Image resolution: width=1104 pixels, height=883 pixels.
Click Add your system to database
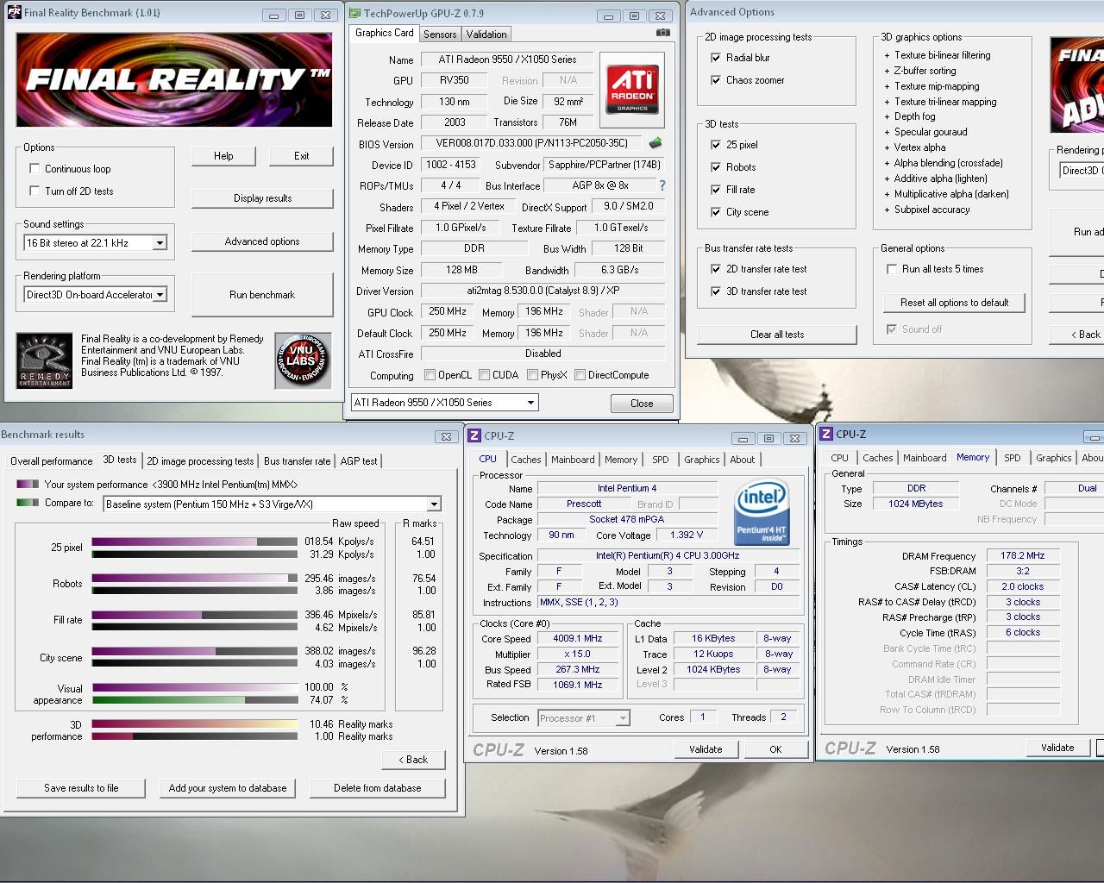point(228,788)
